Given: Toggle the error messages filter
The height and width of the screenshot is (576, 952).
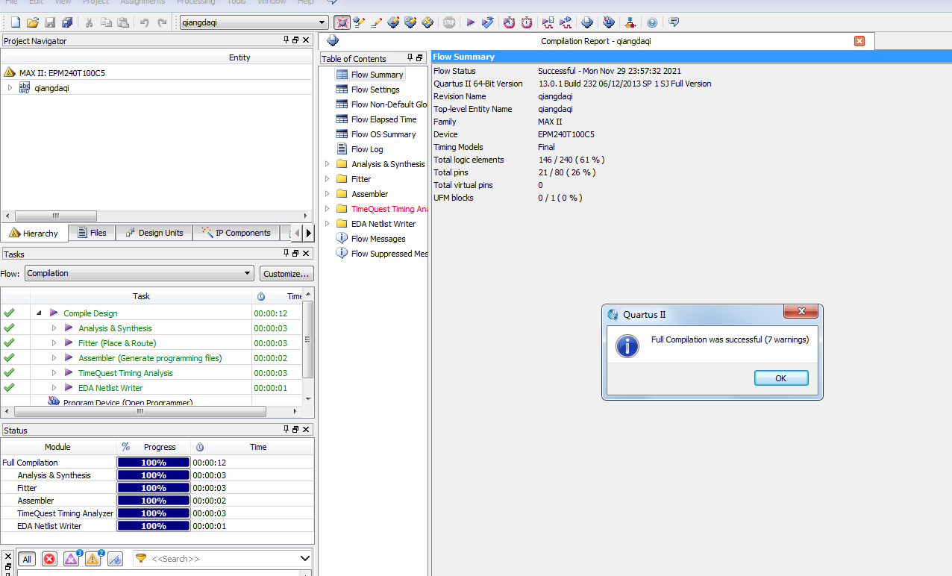Looking at the screenshot, I should point(49,559).
